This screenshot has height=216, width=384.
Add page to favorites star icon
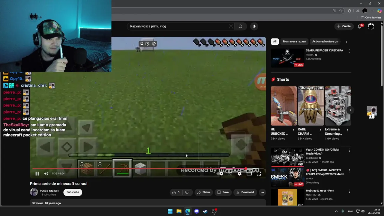click(341, 11)
